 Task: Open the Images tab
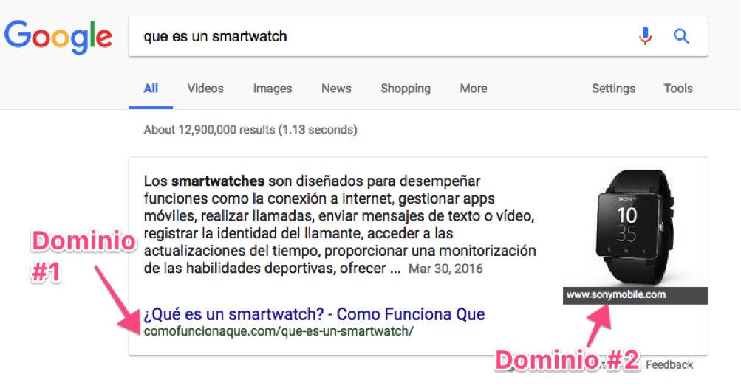[x=273, y=89]
